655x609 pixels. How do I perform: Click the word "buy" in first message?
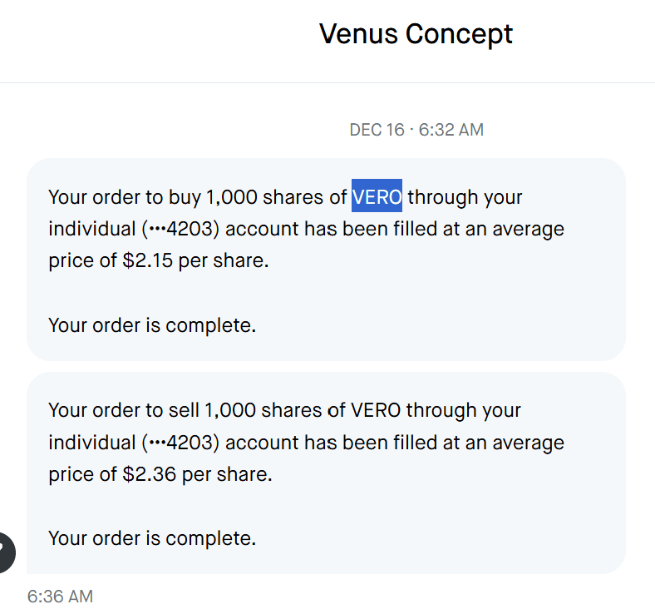(x=183, y=197)
